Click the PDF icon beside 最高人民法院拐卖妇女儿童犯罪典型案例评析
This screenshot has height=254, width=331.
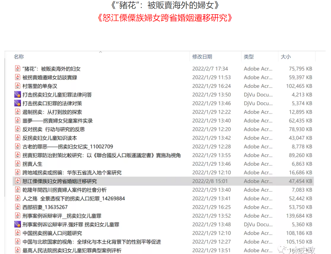click(17, 250)
